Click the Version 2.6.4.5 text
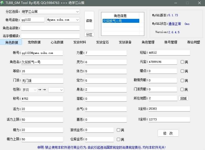Image resolution: width=205 pixels, height=150 pixels. (x=174, y=32)
